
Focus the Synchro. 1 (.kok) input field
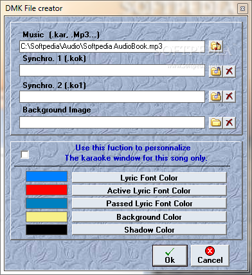(112, 71)
